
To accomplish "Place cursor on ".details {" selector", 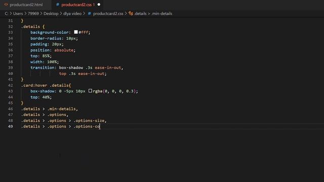I will coord(33,27).
